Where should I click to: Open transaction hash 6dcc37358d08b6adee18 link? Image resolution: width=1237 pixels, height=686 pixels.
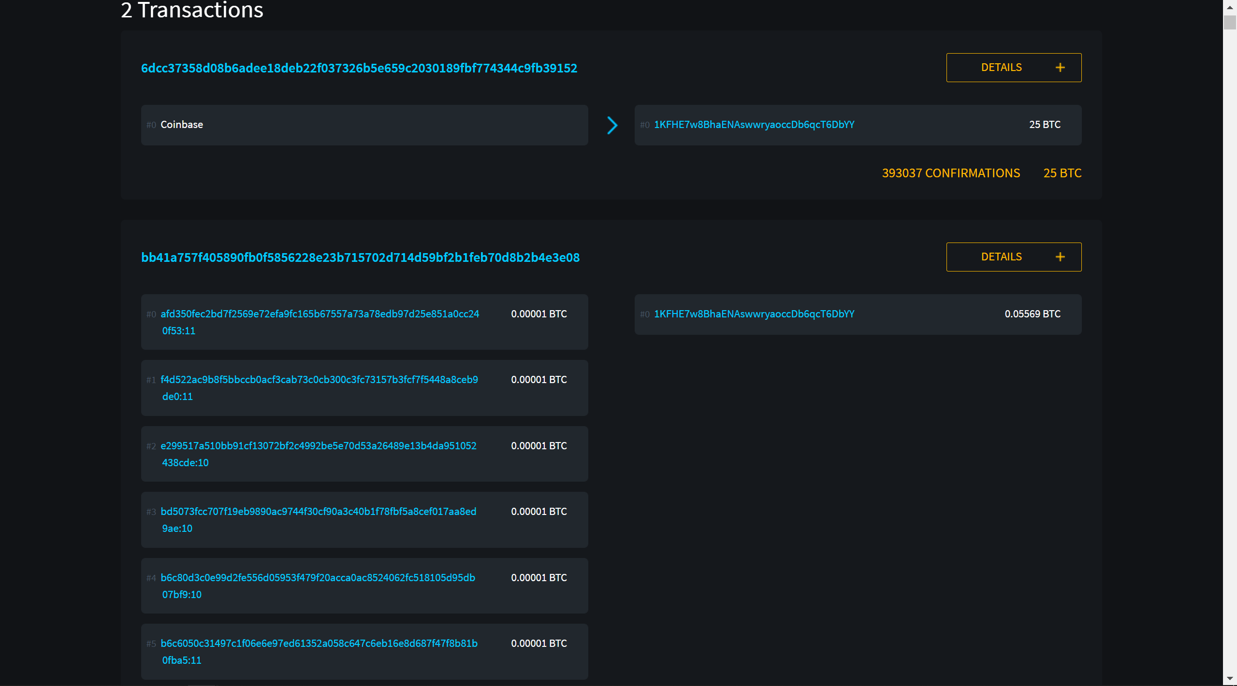[x=359, y=68]
